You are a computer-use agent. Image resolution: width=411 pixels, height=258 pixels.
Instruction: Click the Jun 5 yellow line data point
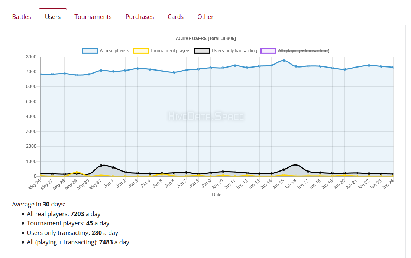[x=162, y=174]
